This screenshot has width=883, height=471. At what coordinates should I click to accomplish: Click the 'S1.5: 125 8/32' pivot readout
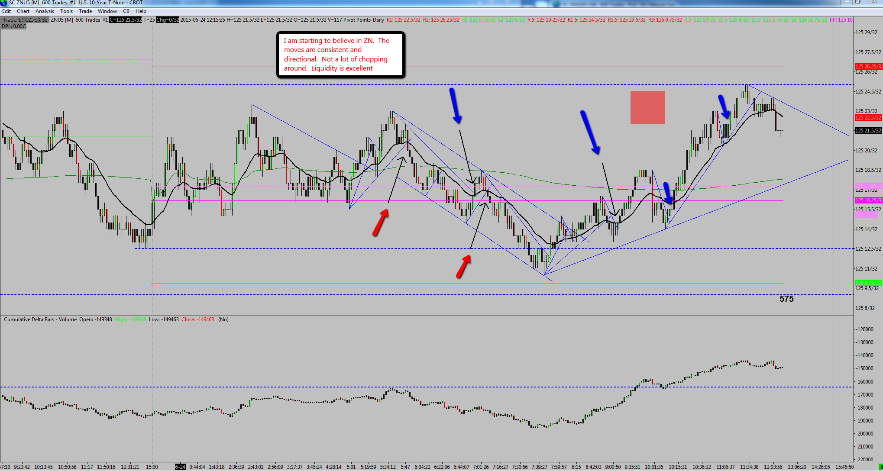tap(734, 20)
